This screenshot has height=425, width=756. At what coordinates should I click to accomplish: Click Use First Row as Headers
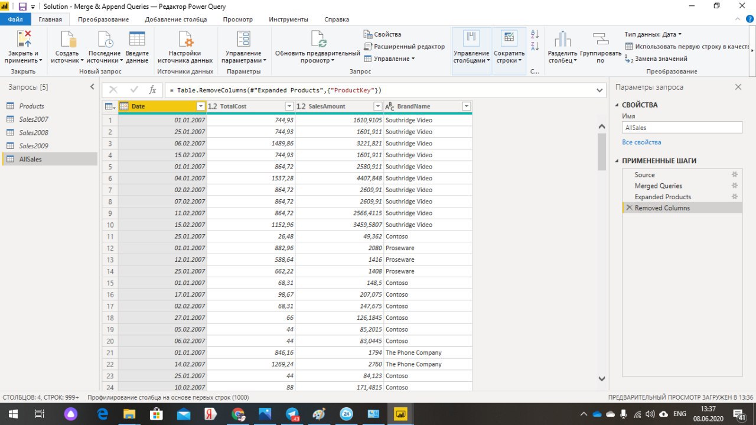pos(687,46)
